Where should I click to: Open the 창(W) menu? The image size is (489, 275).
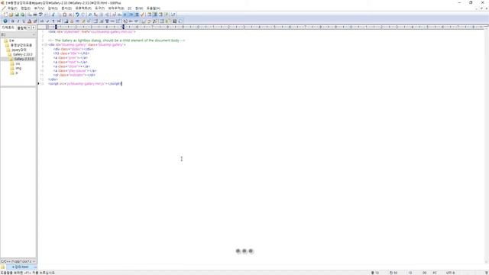(x=139, y=8)
